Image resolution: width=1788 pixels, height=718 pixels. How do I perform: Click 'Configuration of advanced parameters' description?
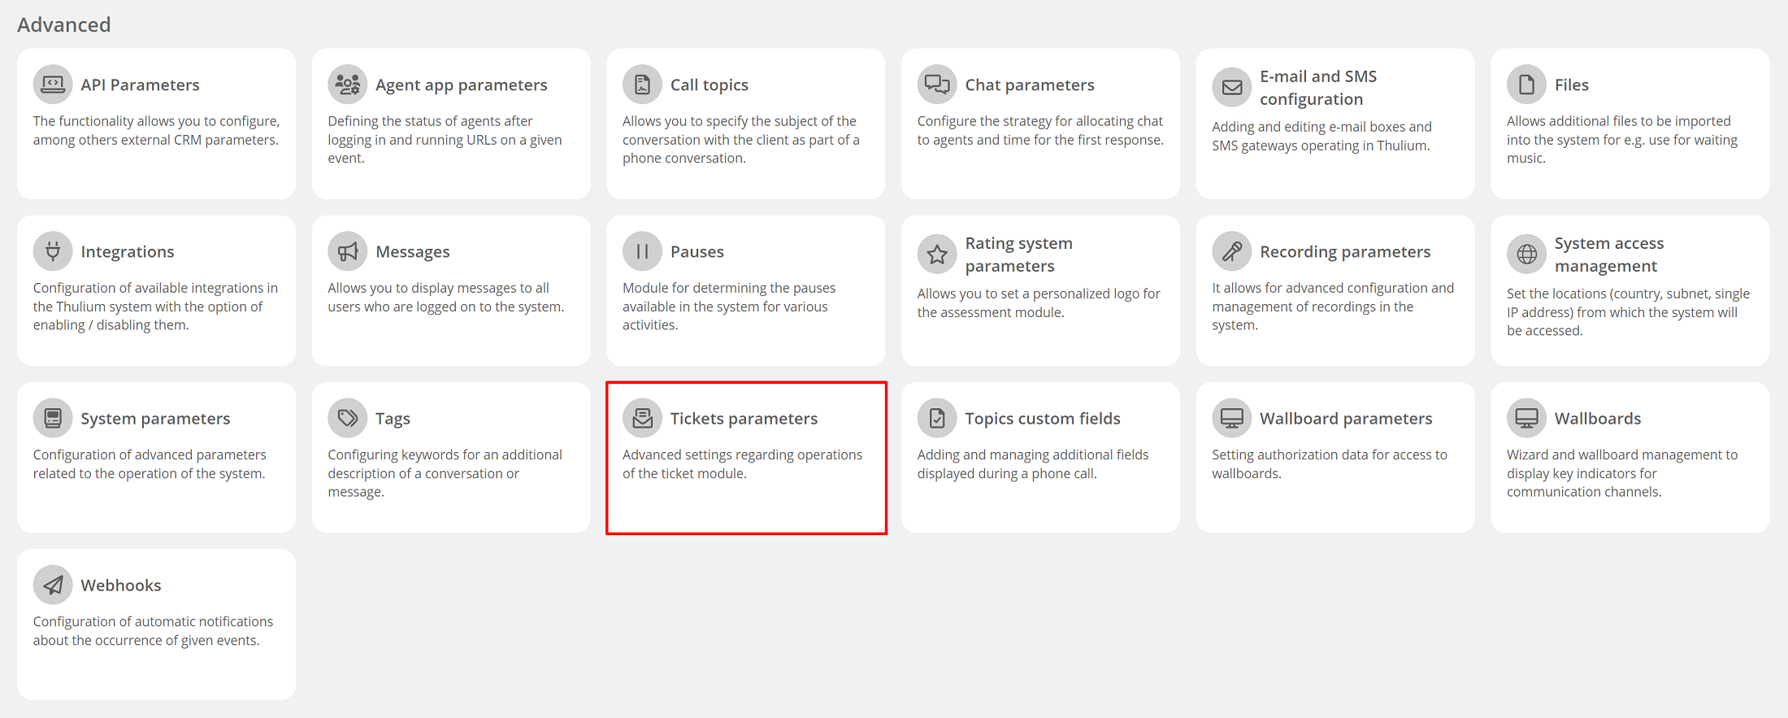tap(150, 463)
